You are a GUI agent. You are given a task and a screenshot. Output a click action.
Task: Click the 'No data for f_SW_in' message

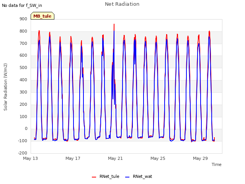pos(22,5)
